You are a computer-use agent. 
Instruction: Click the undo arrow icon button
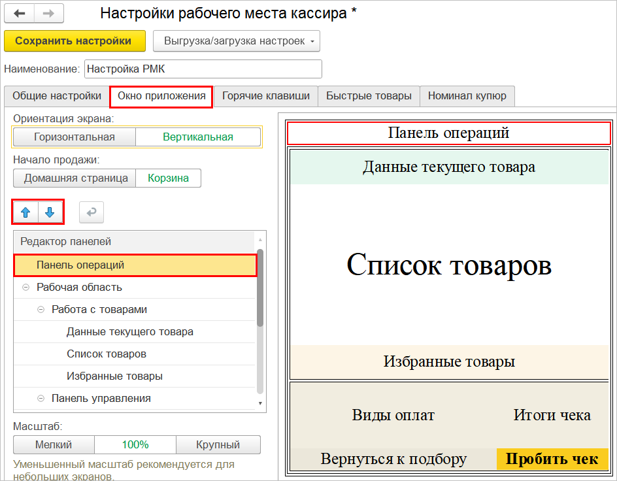coord(91,212)
